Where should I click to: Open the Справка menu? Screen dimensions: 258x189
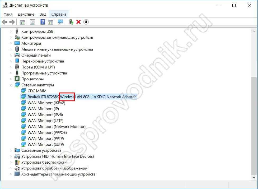(x=59, y=14)
